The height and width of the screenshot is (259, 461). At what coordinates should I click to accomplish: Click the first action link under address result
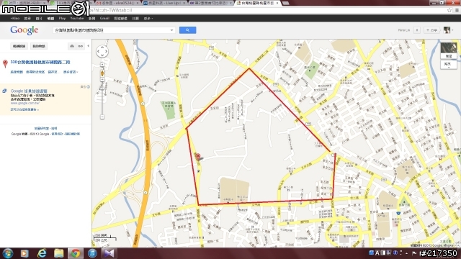click(x=17, y=72)
